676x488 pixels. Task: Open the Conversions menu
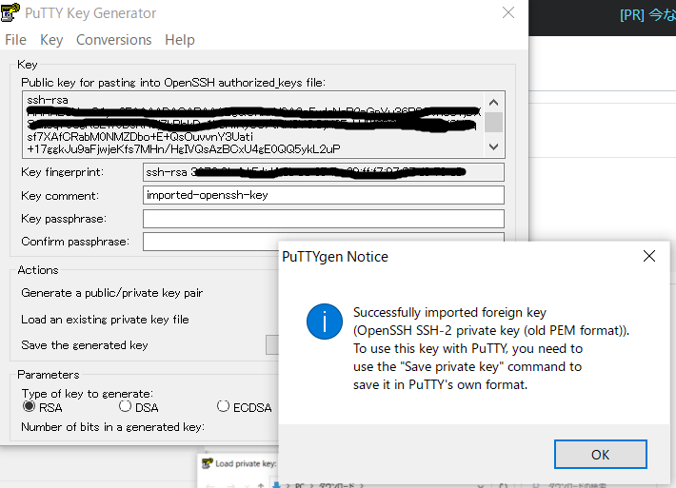tap(114, 40)
